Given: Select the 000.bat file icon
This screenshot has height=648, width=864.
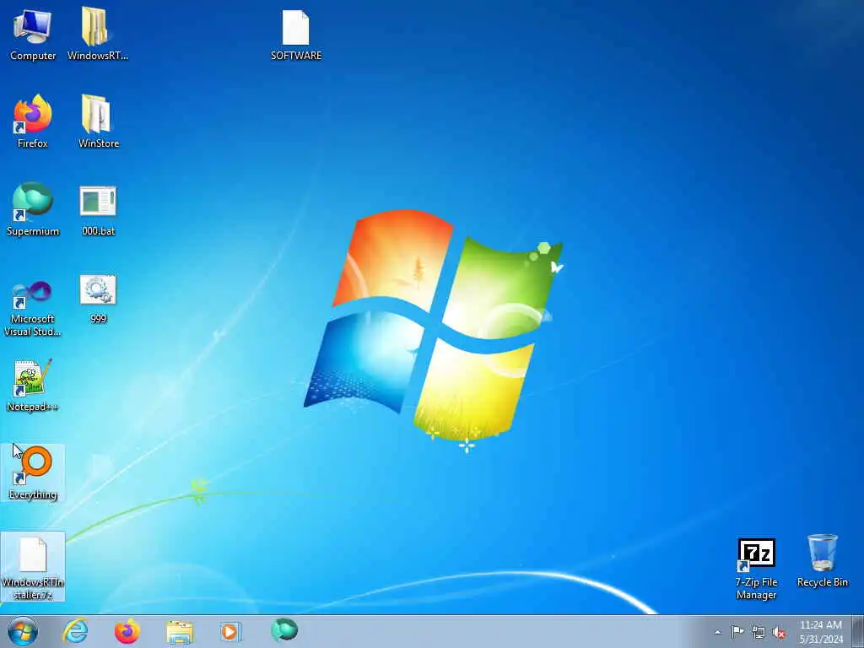Looking at the screenshot, I should [98, 209].
